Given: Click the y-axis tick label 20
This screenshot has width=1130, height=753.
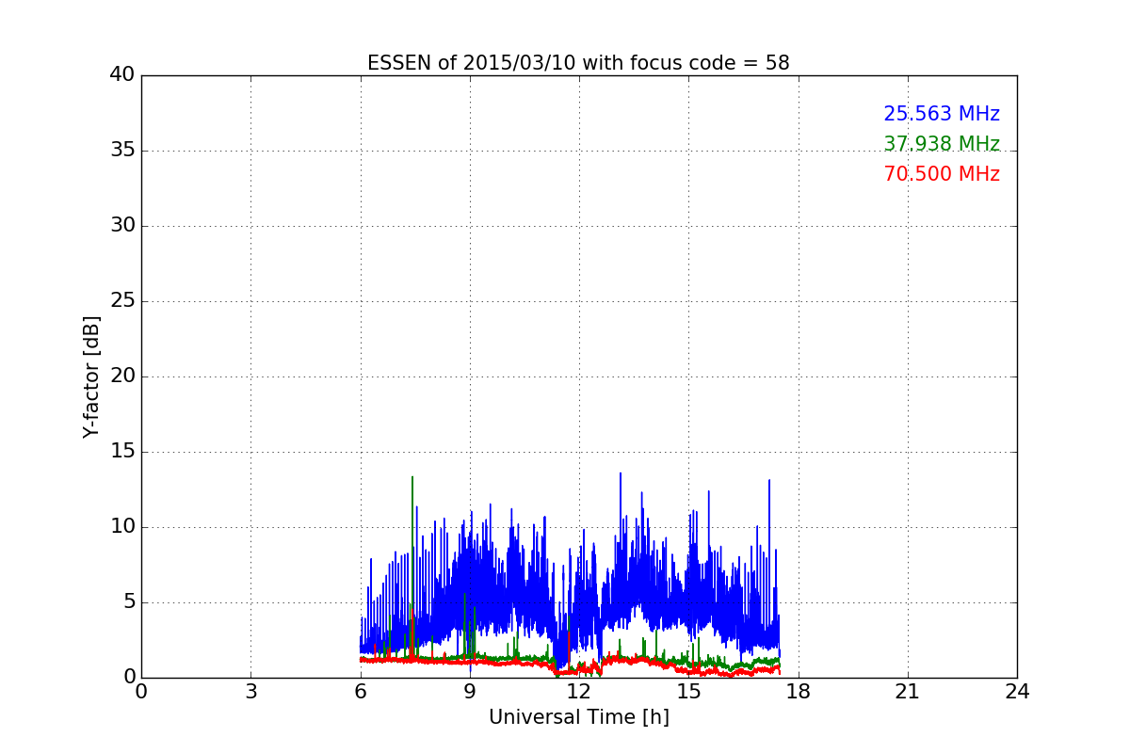Looking at the screenshot, I should pyautogui.click(x=121, y=376).
